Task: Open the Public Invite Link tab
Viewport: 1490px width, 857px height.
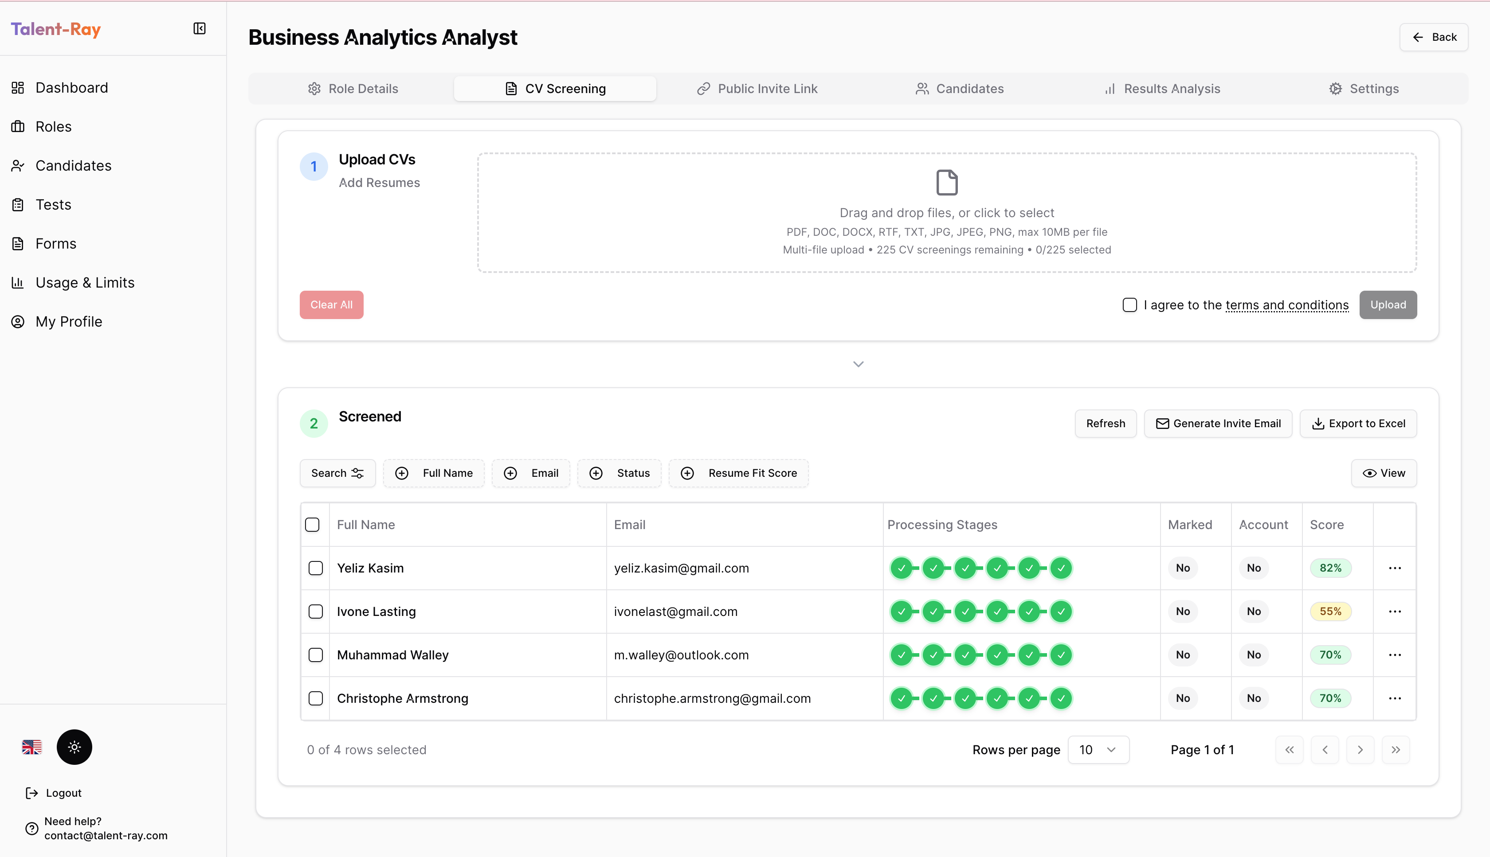Action: pos(756,88)
